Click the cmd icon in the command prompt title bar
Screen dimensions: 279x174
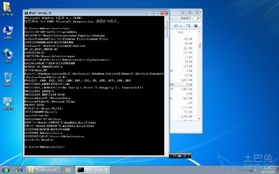coord(26,13)
